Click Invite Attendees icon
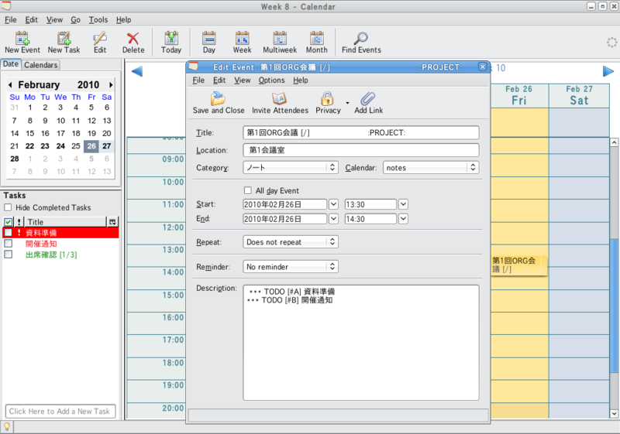Viewport: 620px width, 434px height. point(279,99)
